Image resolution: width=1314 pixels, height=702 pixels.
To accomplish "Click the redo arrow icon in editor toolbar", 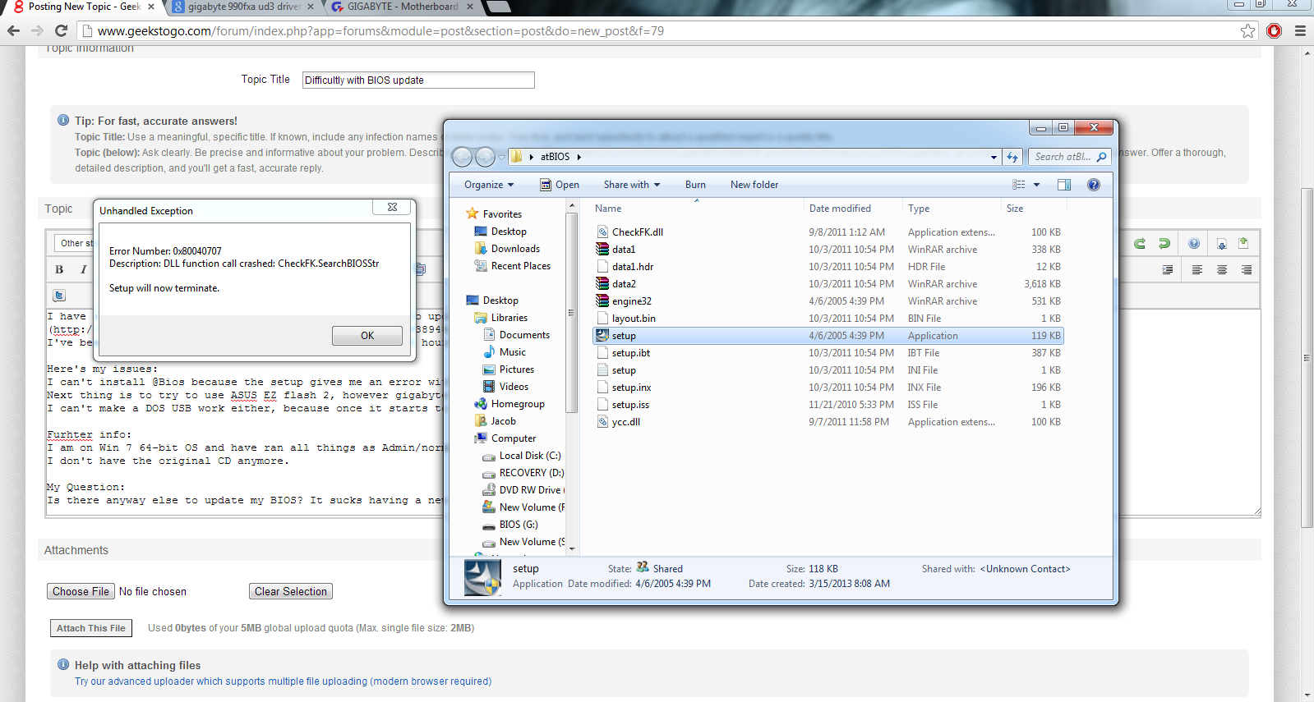I will tap(1164, 243).
